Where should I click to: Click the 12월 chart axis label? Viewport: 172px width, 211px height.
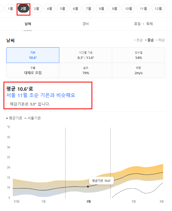(16, 201)
